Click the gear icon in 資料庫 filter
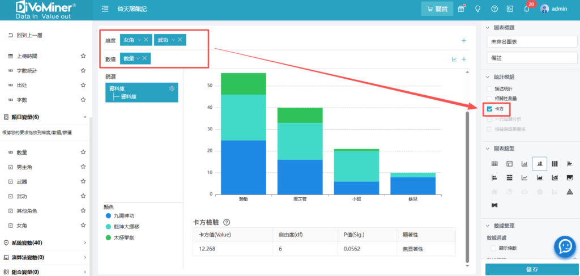Image resolution: width=580 pixels, height=276 pixels. 172,89
